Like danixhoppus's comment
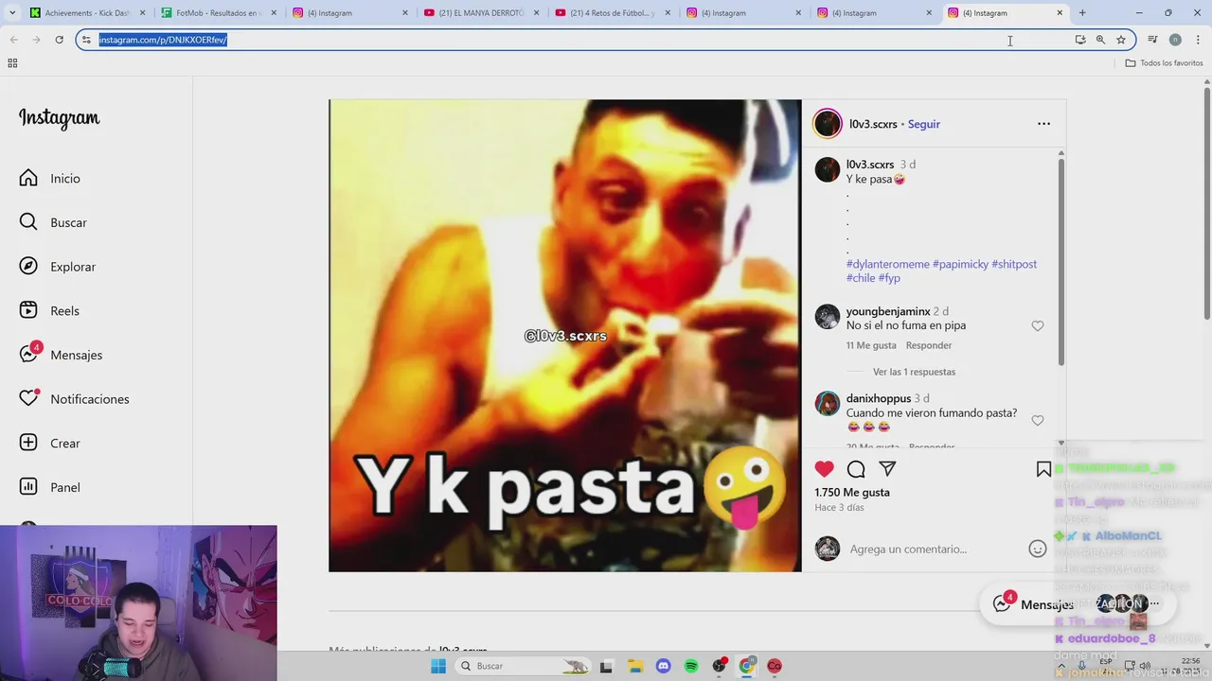 point(1038,420)
